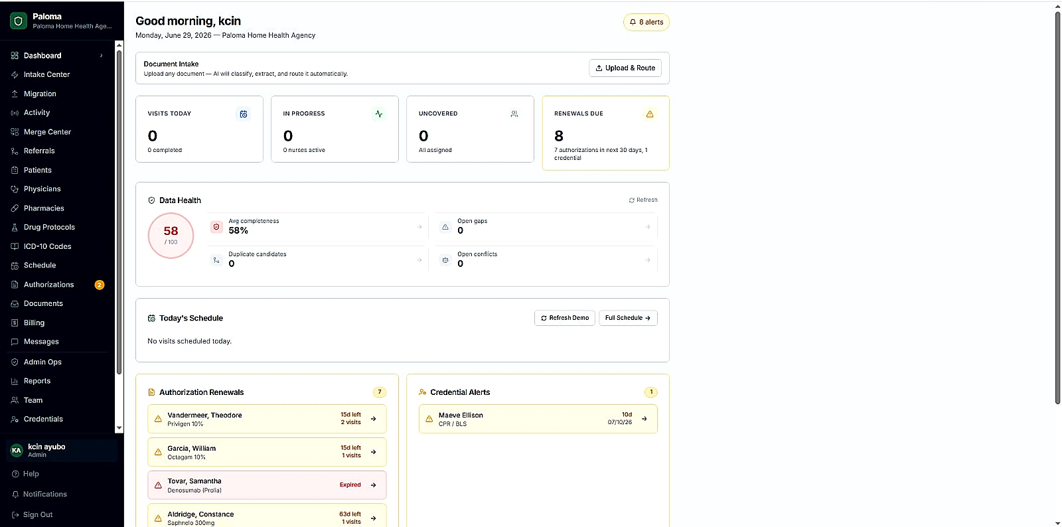Viewport: 1062px width, 527px height.
Task: Click the Authorizations document icon
Action: pyautogui.click(x=15, y=285)
